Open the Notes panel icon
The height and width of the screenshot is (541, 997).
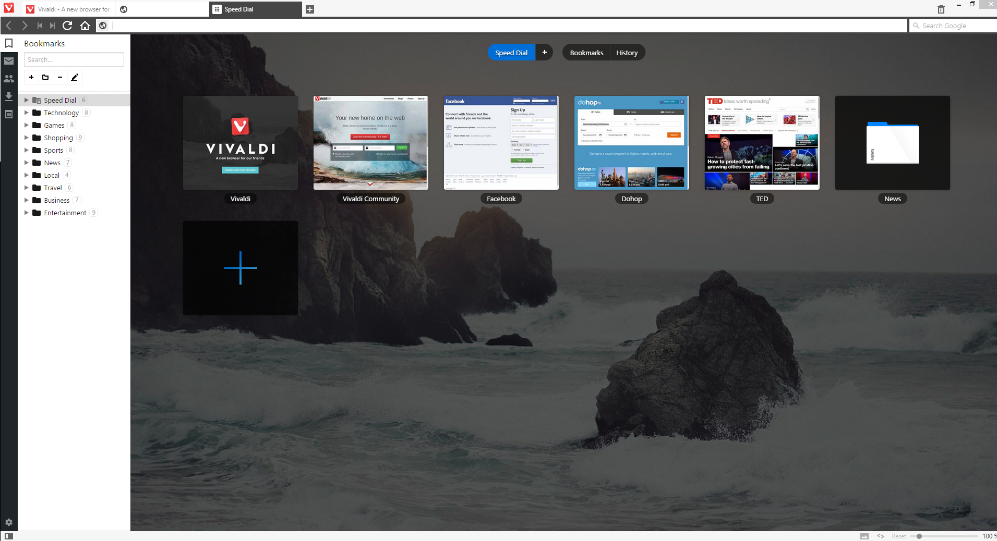(x=9, y=114)
